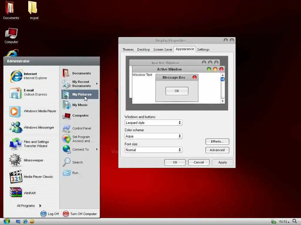The width and height of the screenshot is (301, 225).
Task: Click the Advanced button
Action: (x=217, y=150)
